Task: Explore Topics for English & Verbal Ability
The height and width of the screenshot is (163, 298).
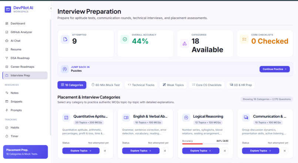Action: [x=141, y=151]
